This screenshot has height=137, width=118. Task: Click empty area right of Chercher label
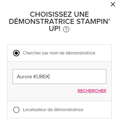pos(103,53)
